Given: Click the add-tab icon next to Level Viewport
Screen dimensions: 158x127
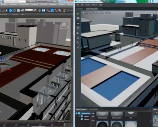Looking at the screenshot, I should click(101, 9).
